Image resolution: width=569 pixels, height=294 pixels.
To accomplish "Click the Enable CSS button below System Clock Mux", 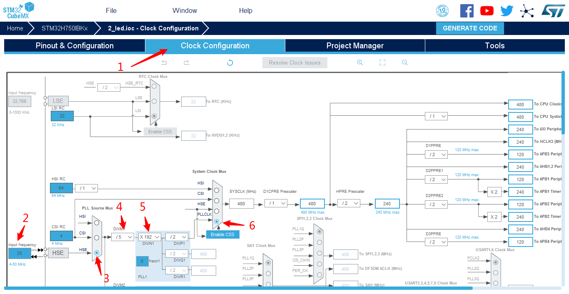I will click(x=222, y=234).
